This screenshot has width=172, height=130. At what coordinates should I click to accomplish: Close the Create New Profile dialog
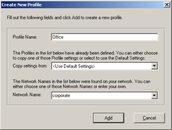pos(167,5)
